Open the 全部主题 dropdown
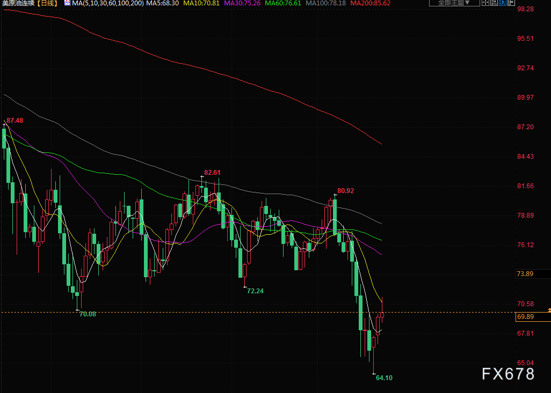 453,3
